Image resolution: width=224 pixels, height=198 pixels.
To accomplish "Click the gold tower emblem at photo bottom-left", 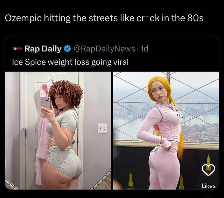I will (x=131, y=179).
